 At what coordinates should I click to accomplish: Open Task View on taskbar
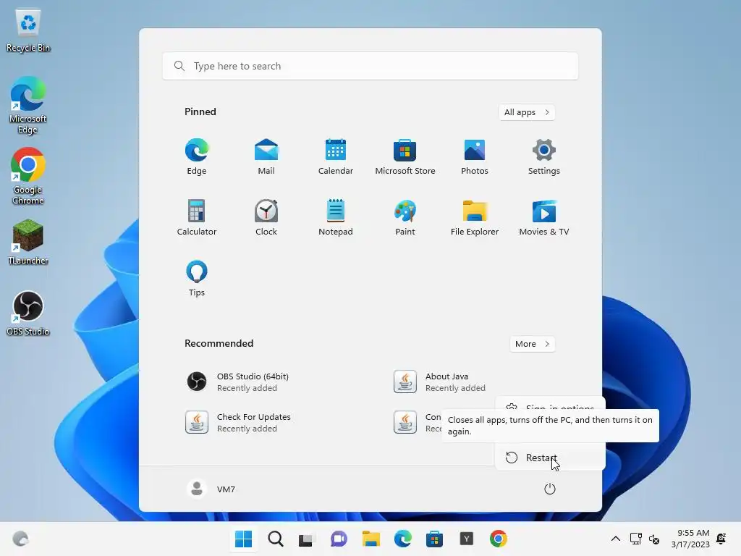pyautogui.click(x=306, y=539)
